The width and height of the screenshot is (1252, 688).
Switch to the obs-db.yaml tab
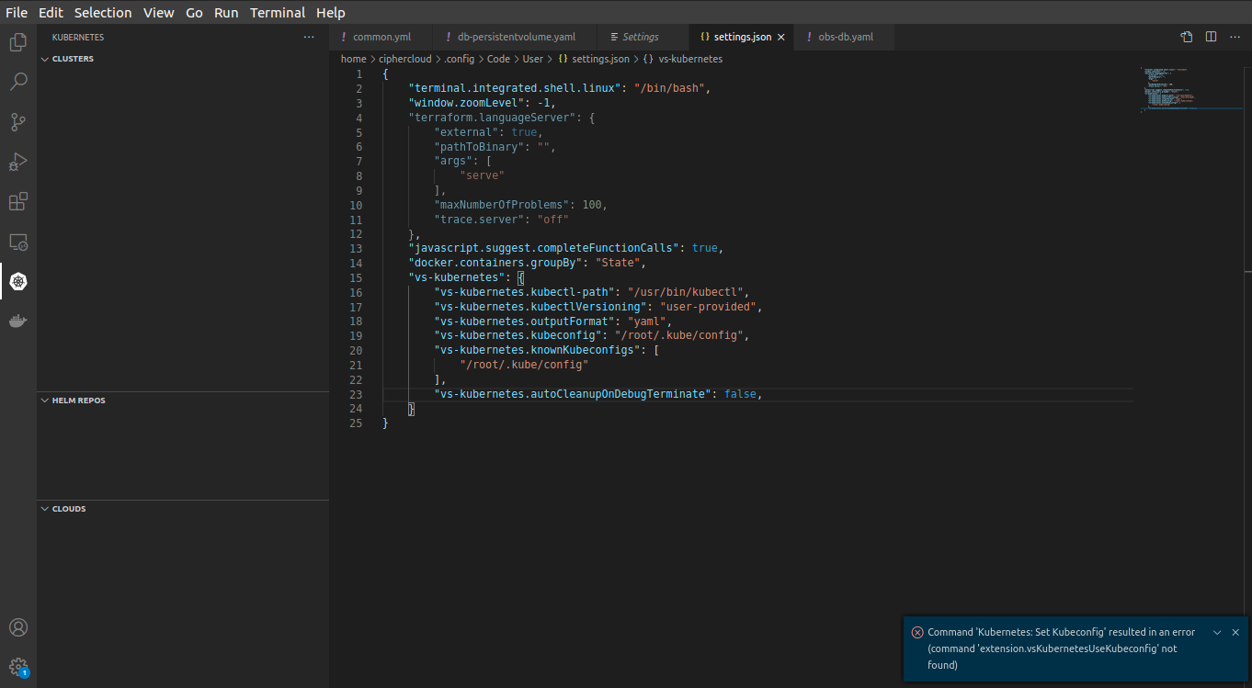tap(843, 37)
